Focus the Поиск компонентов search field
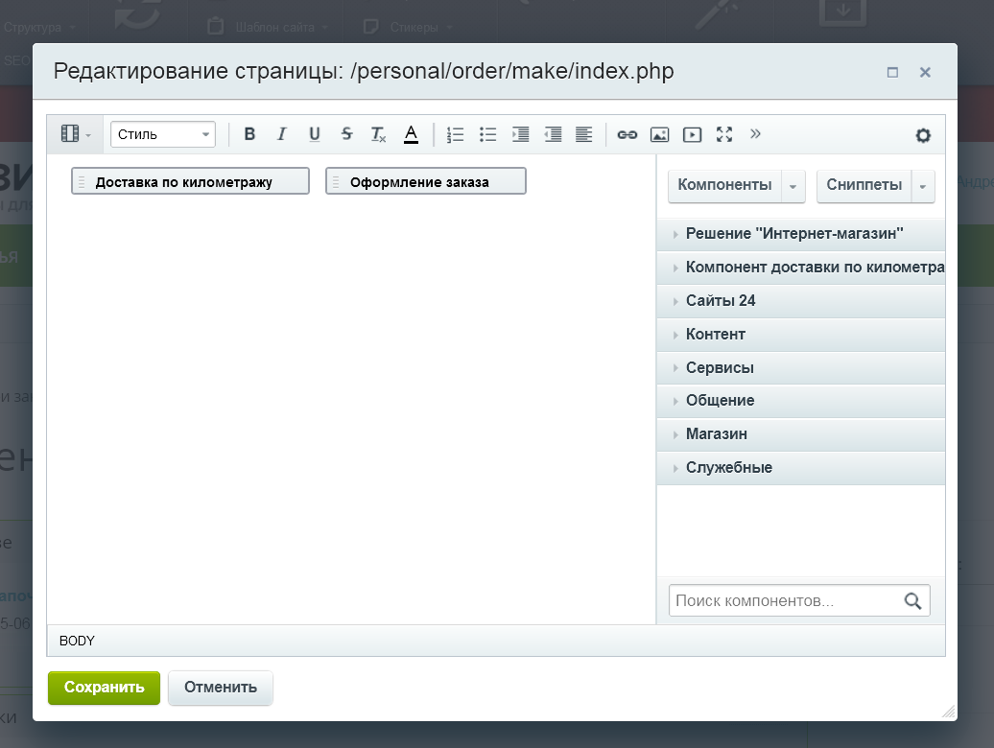The height and width of the screenshot is (748, 994). click(x=786, y=600)
